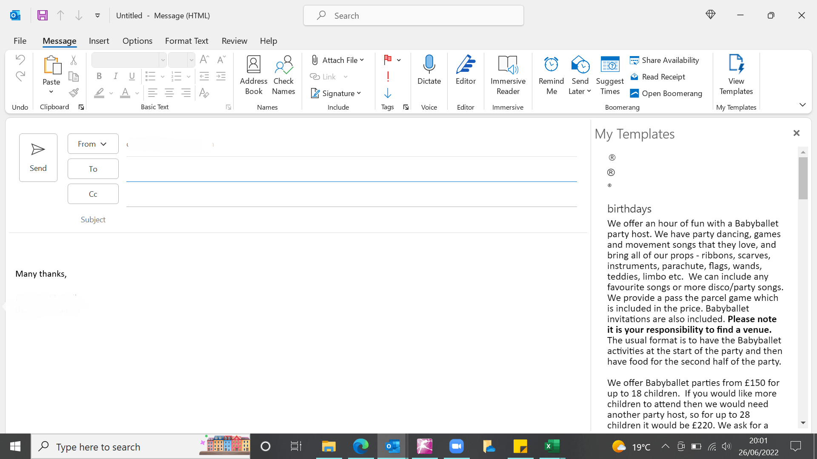The image size is (817, 459).
Task: Switch to the Insert tab
Action: point(99,41)
